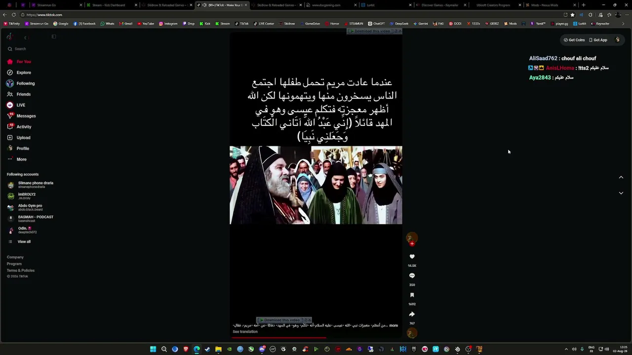Open the Windows Start menu
632x355 pixels.
(x=153, y=349)
